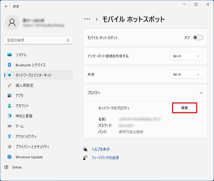214x181 pixels.
Task: Click the Extras grid icon
Action: [x=6, y=167]
